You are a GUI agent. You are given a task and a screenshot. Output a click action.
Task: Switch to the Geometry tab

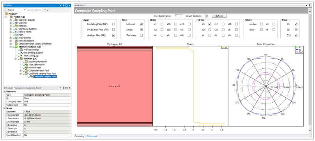[80, 136]
